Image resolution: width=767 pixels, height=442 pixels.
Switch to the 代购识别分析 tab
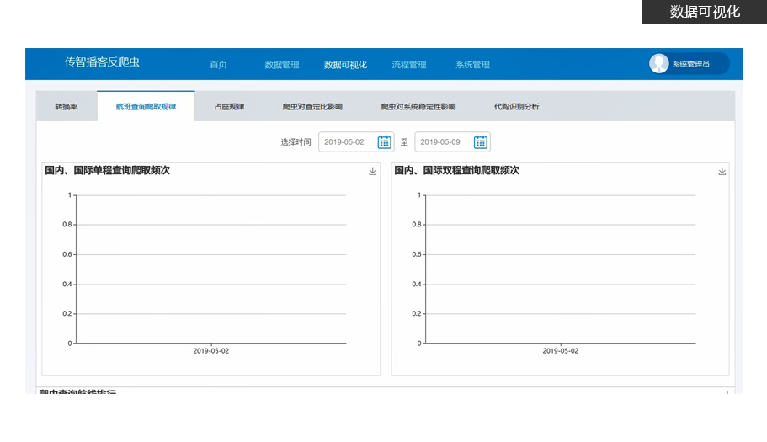(516, 107)
